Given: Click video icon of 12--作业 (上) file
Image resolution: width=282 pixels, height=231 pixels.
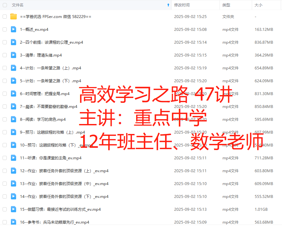Looking at the screenshot, I should [x=14, y=171].
